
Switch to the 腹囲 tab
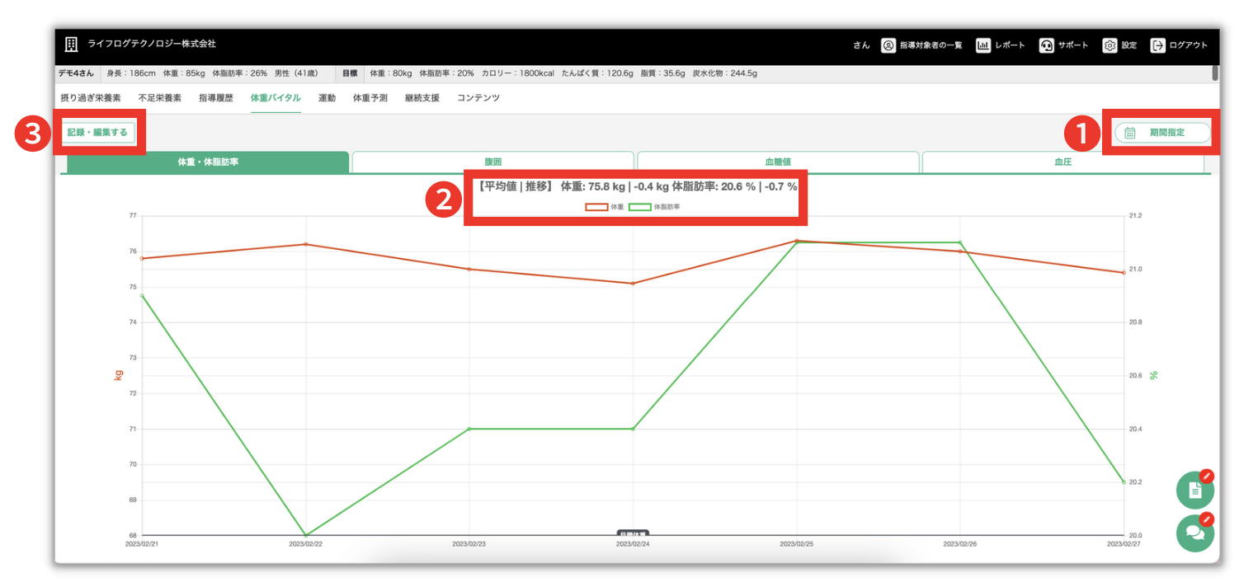pos(492,162)
